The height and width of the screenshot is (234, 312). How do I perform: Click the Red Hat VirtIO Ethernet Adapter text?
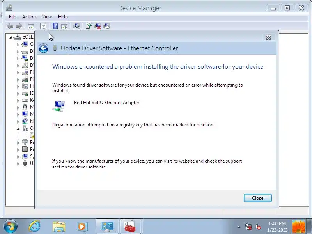(x=106, y=103)
